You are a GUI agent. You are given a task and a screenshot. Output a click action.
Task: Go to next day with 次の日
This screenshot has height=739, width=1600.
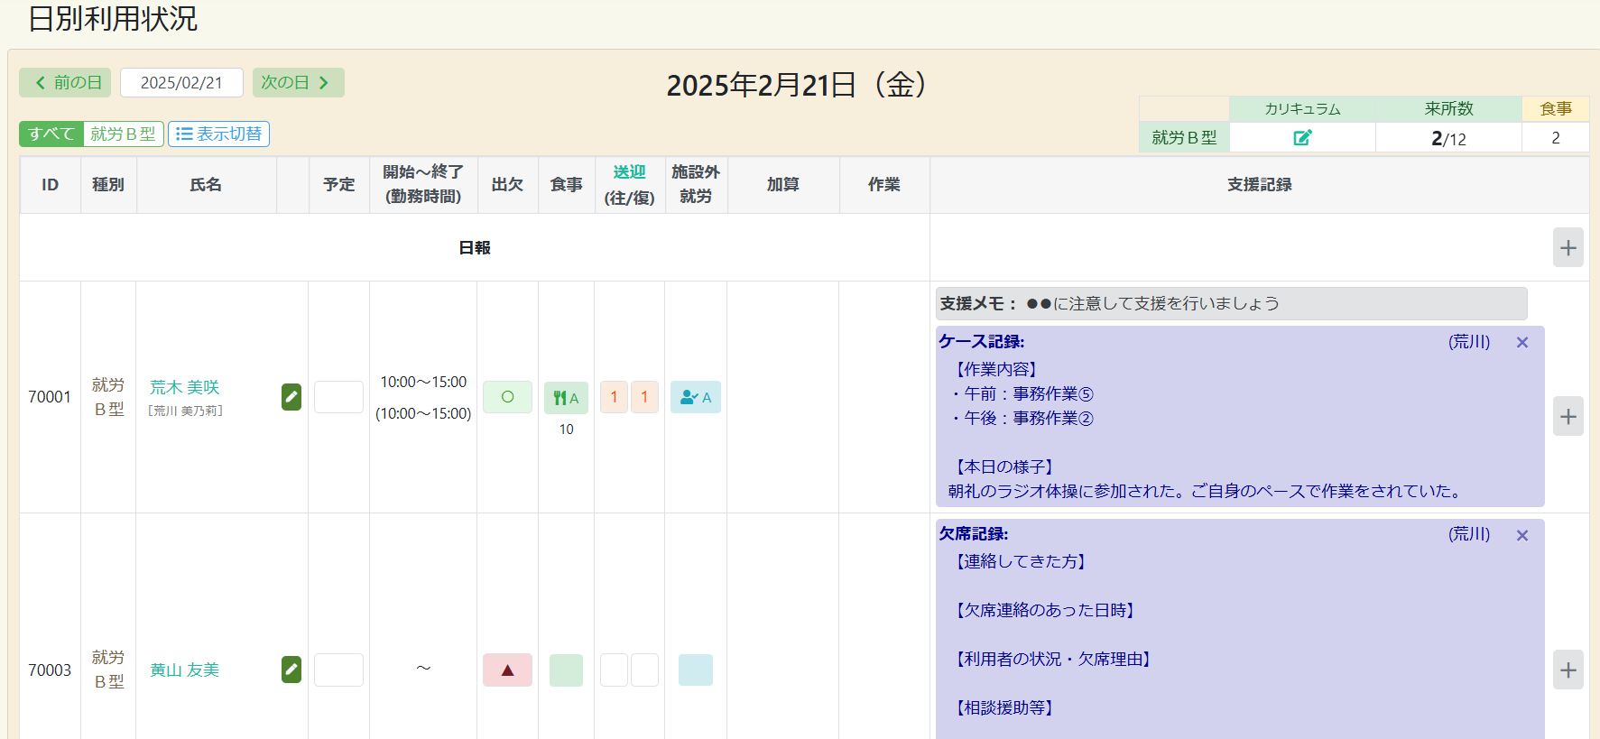(298, 83)
